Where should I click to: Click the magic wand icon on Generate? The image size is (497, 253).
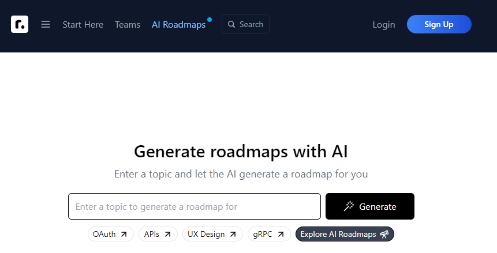(x=349, y=206)
